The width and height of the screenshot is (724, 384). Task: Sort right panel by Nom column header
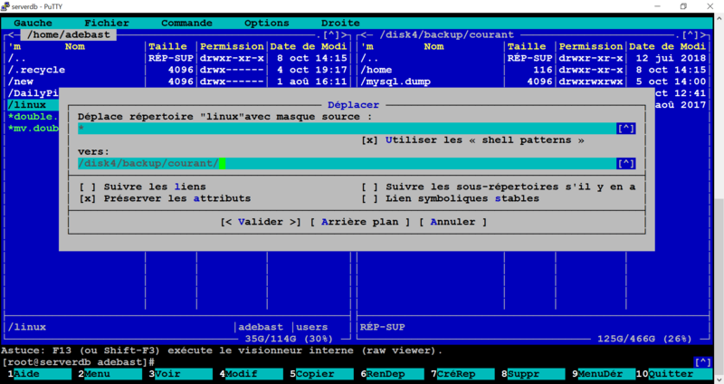point(433,47)
